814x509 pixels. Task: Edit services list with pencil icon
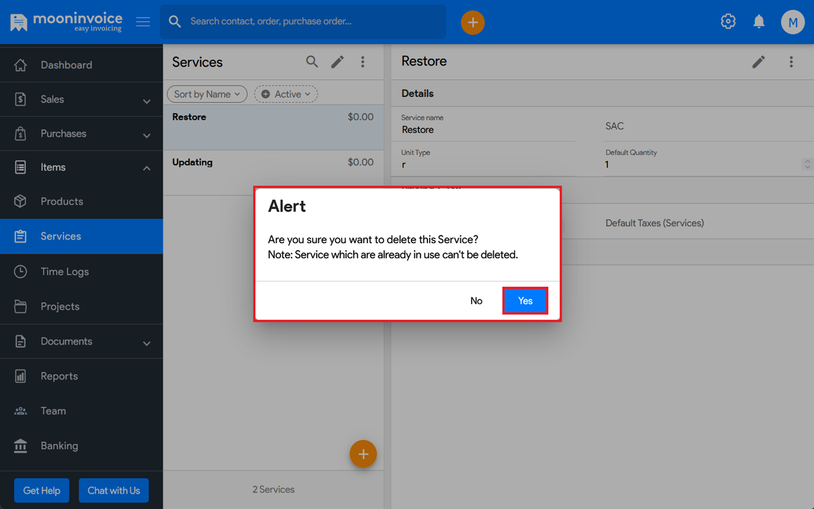[x=337, y=62]
